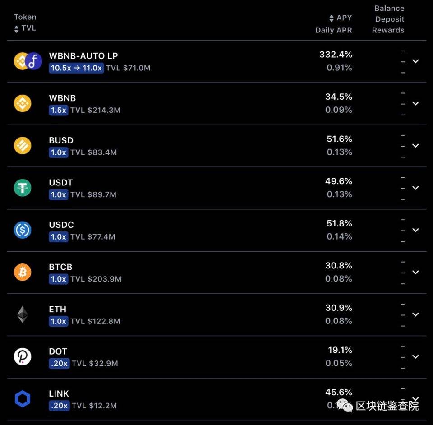Expand the DOT vault row chevron
This screenshot has height=425, width=433.
tap(415, 356)
